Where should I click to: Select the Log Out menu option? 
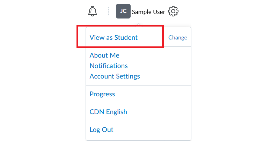tap(101, 130)
